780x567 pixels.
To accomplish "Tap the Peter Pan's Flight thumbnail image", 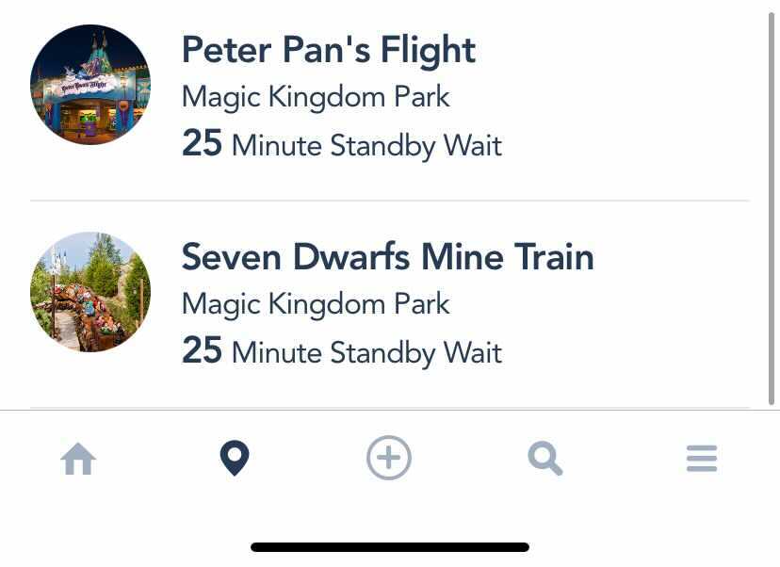I will tap(90, 85).
